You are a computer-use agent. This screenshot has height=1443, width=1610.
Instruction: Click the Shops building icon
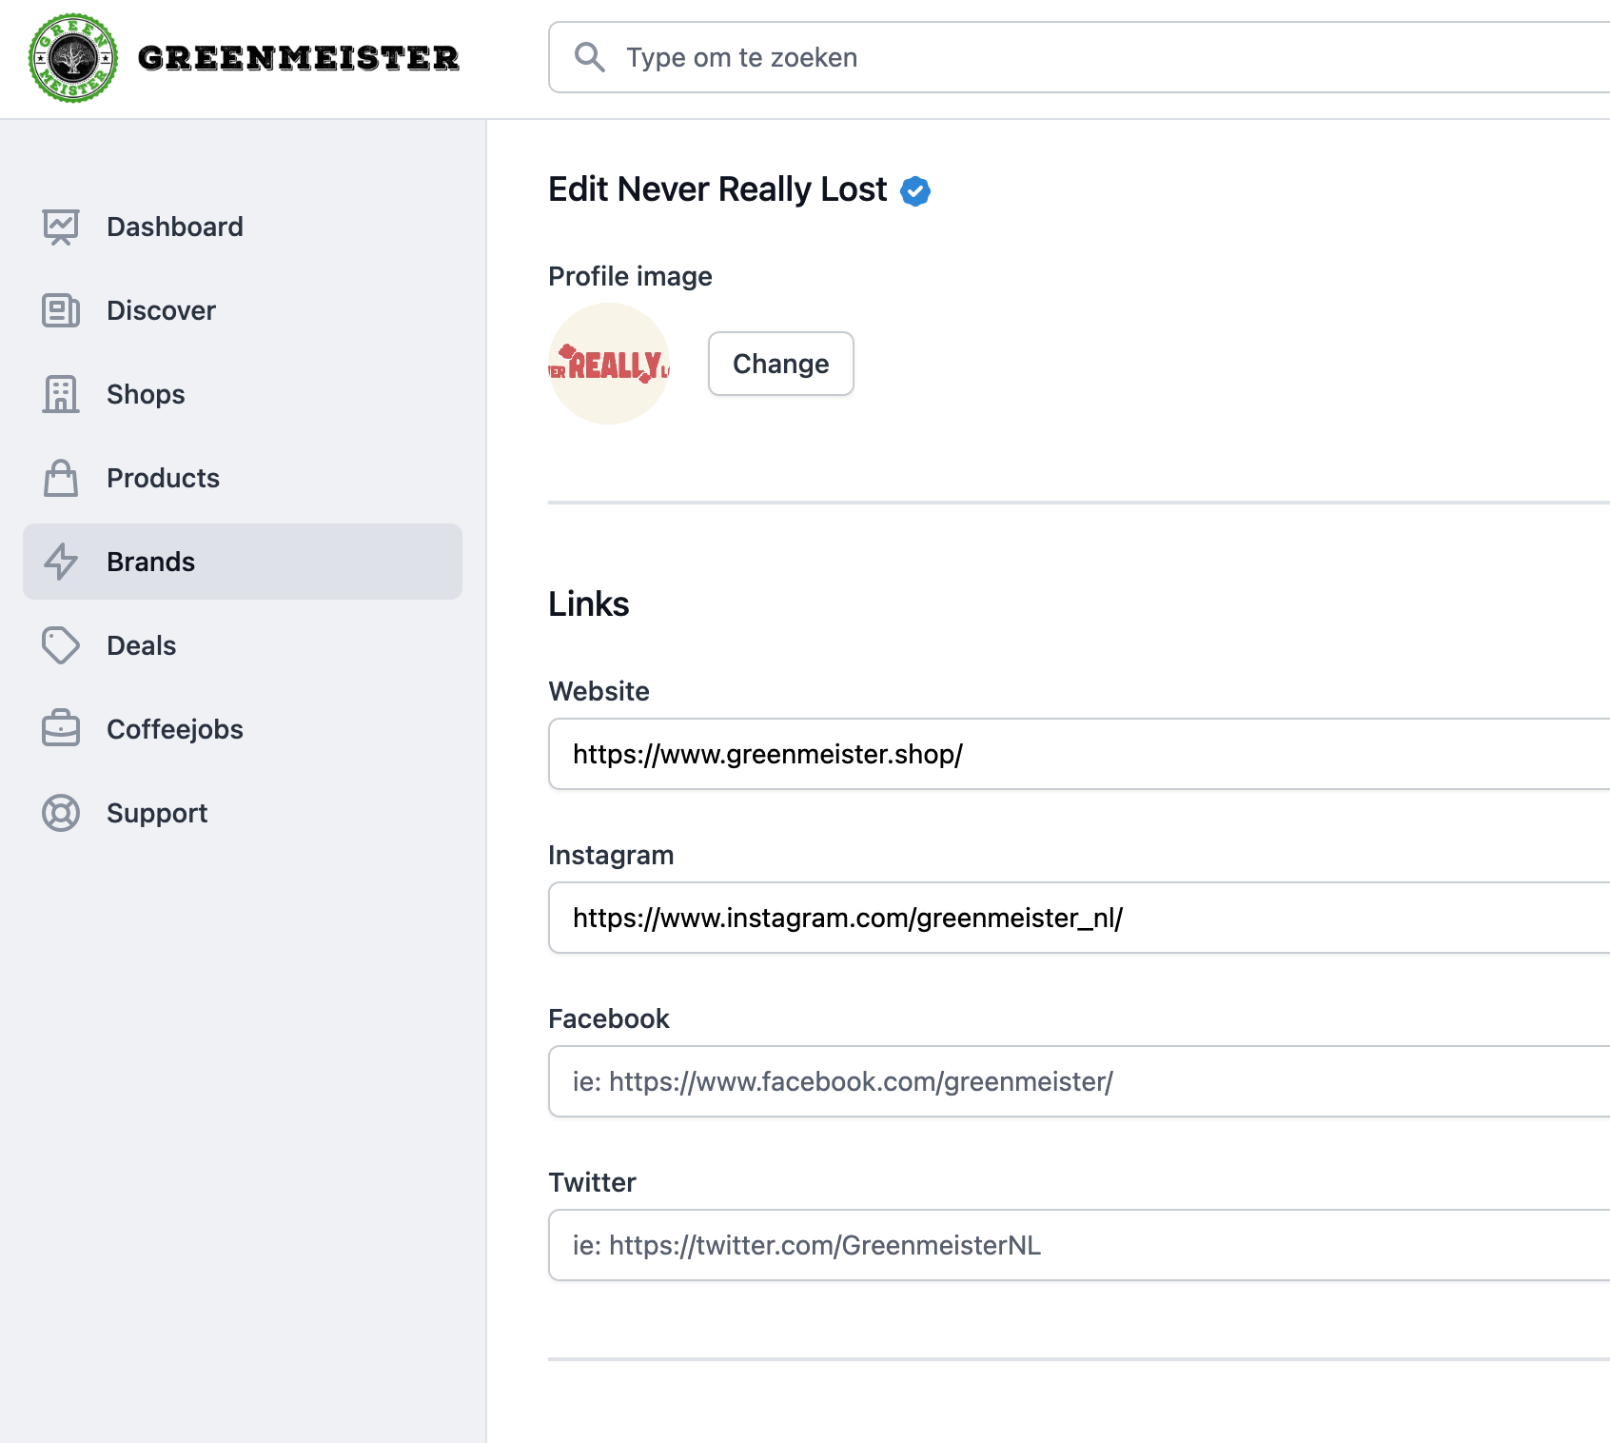click(x=60, y=394)
